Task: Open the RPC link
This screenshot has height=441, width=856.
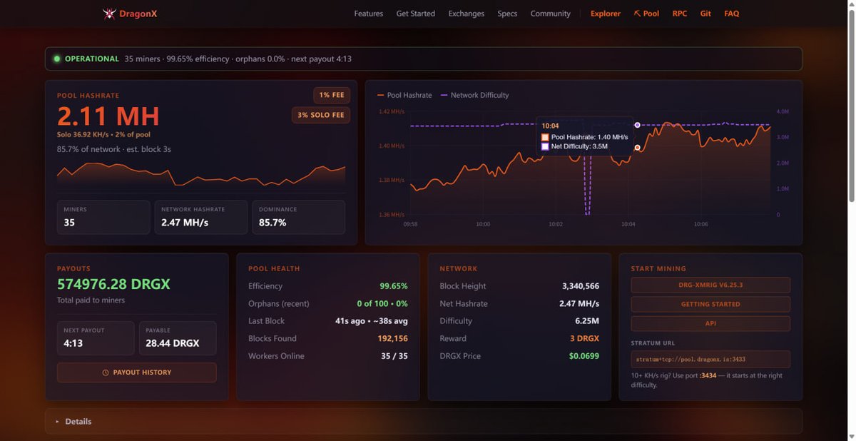Action: 680,14
